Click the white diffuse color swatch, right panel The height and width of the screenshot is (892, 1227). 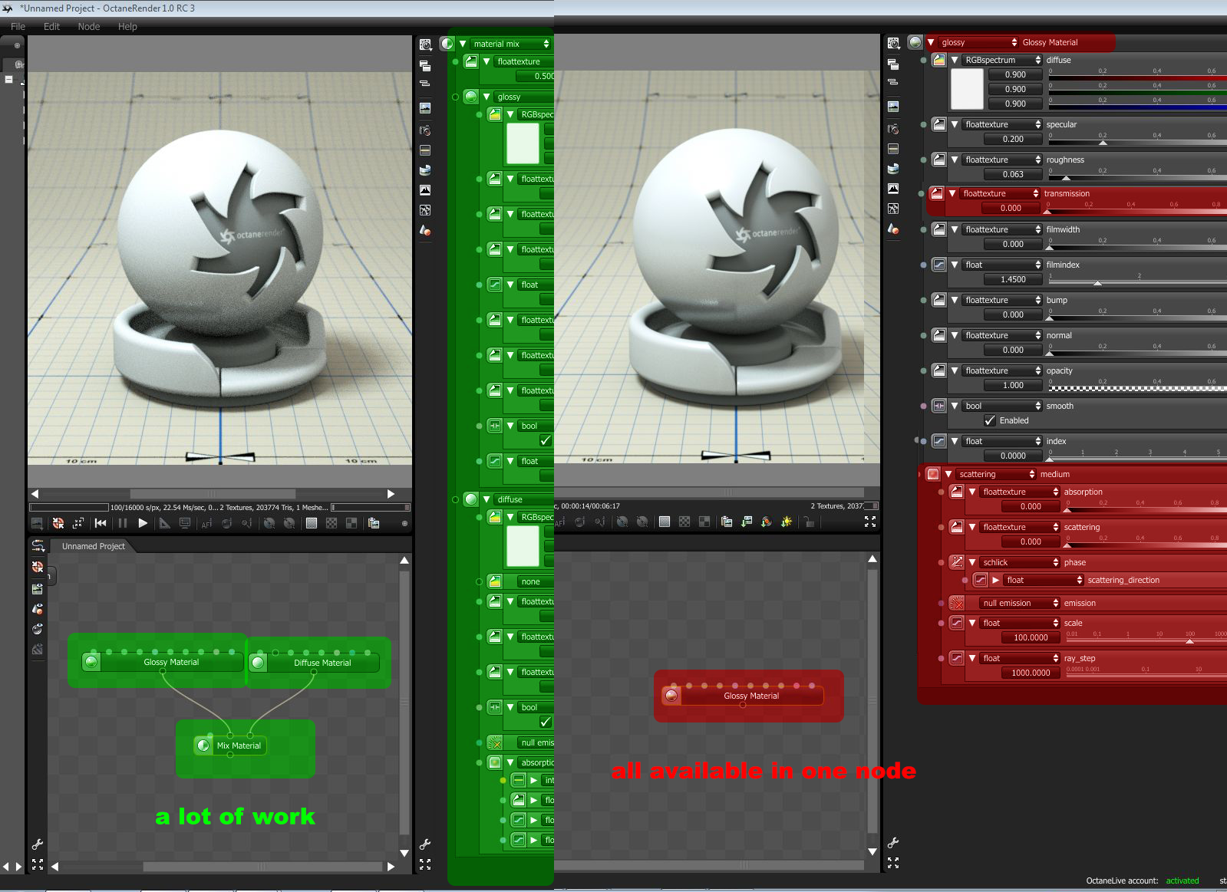point(967,89)
